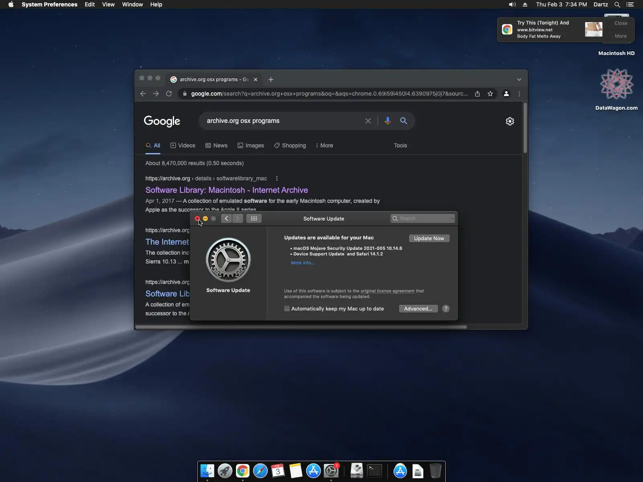Open Chrome profile avatar icon
Viewport: 643px width, 482px height.
pos(506,94)
